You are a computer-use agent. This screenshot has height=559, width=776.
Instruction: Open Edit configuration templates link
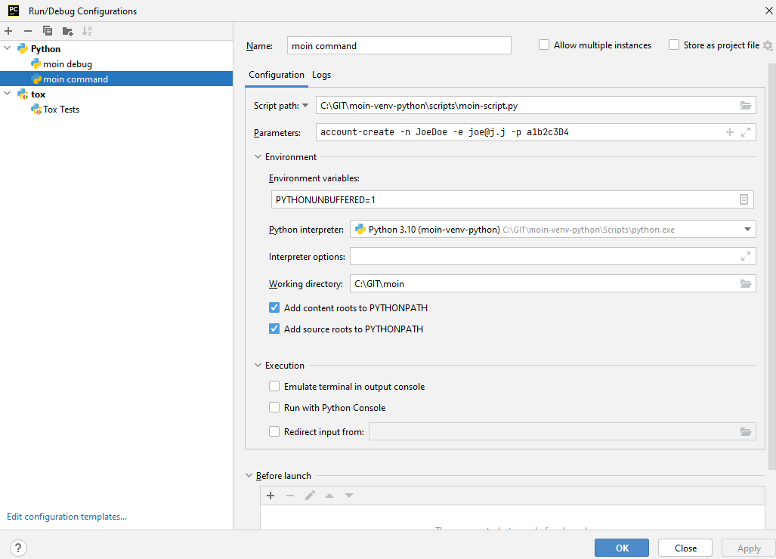pos(66,517)
